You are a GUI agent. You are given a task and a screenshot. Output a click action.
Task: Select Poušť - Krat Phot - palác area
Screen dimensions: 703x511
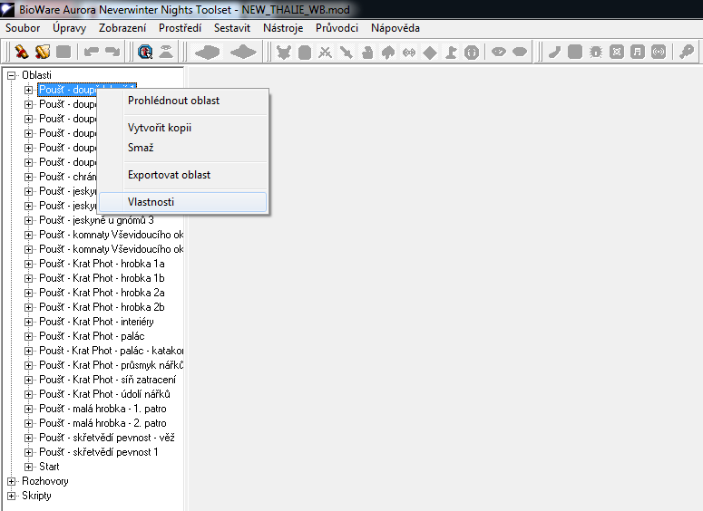click(x=92, y=336)
